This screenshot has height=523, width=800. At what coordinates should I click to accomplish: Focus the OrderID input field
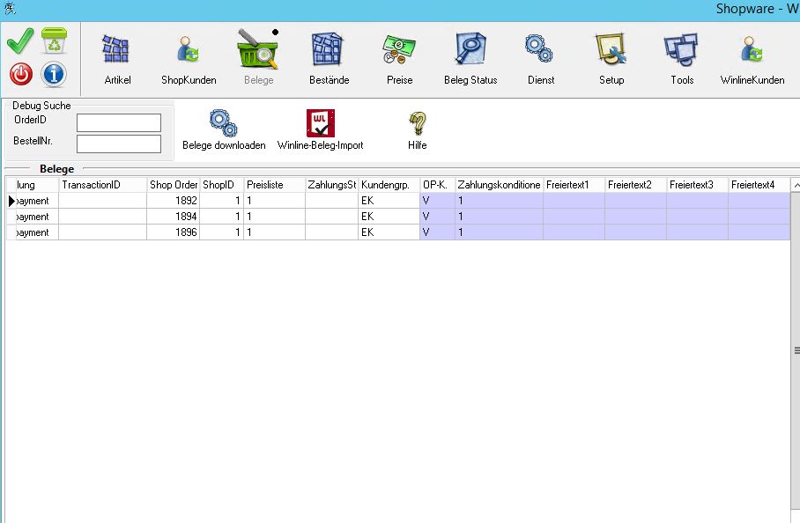coord(119,122)
